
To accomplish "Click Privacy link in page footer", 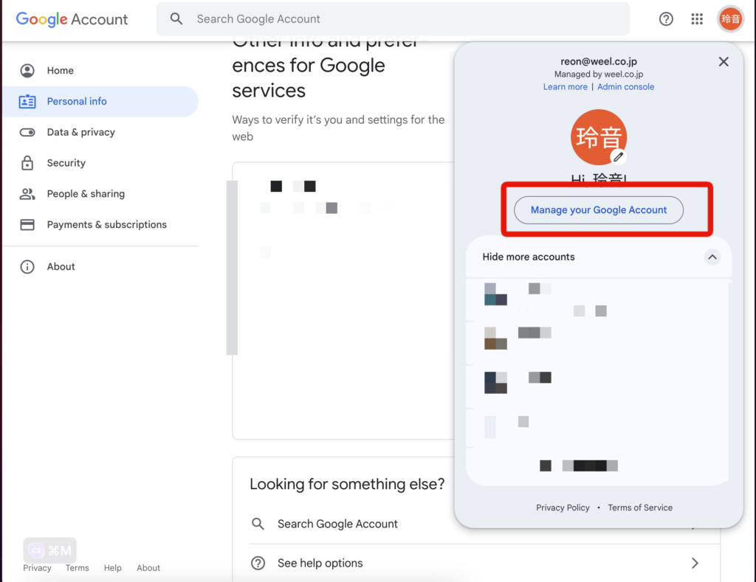I will click(37, 568).
